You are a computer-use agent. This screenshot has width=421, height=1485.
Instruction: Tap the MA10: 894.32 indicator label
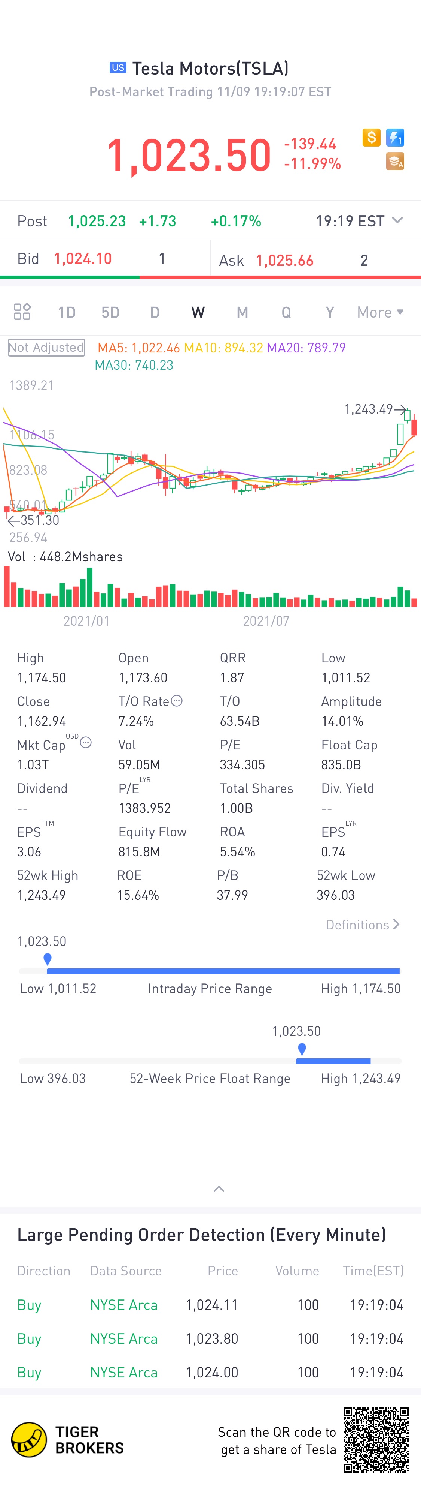click(x=223, y=348)
